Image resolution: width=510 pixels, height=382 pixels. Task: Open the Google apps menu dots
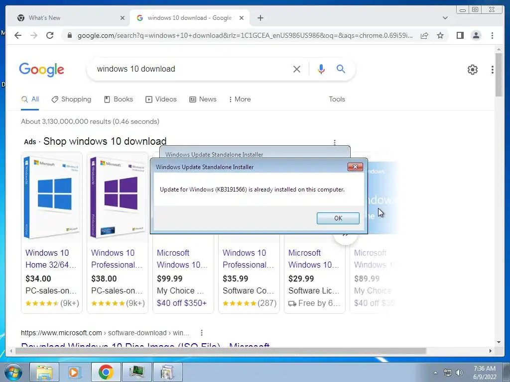(493, 70)
